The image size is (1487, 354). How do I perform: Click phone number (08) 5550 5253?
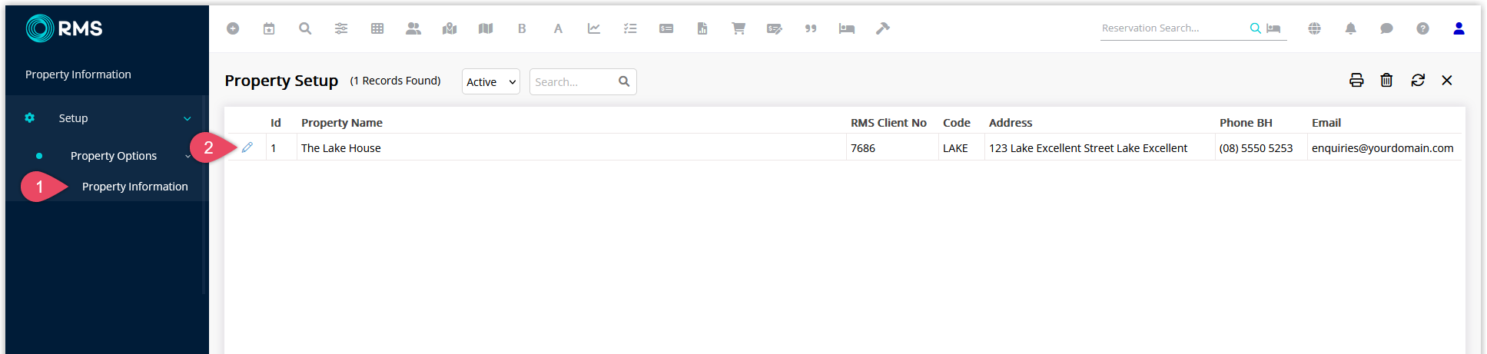1256,148
